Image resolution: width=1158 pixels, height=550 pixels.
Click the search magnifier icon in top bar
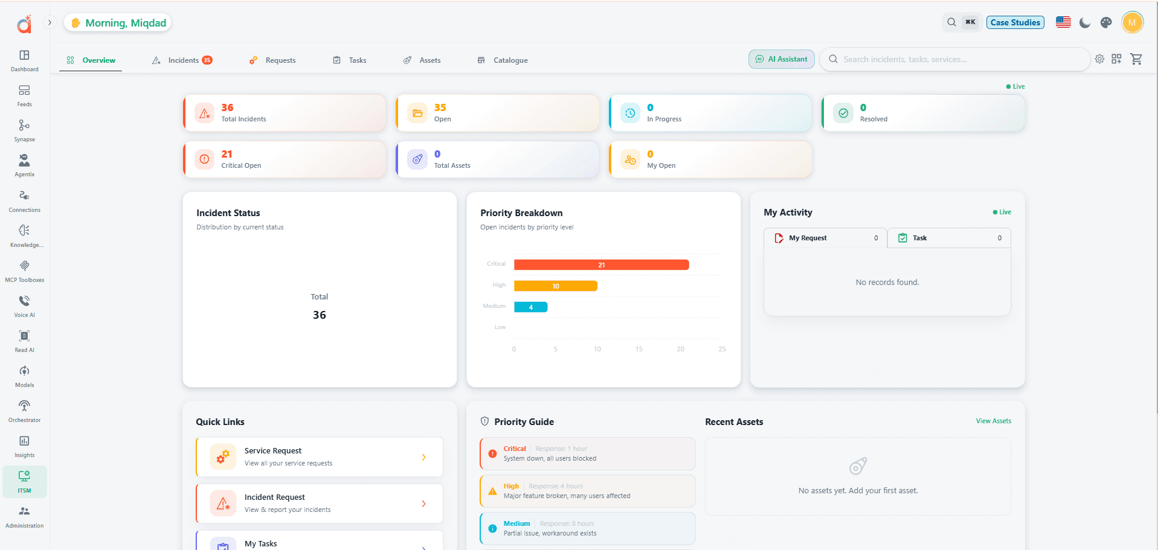point(951,22)
